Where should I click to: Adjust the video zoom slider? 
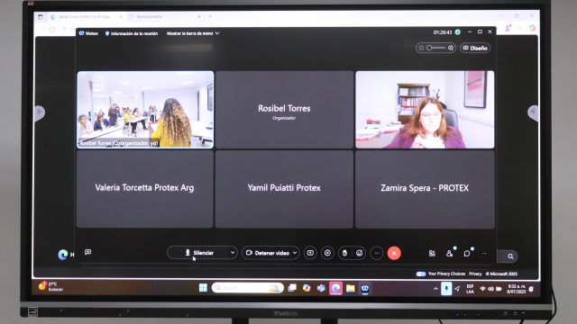436,48
